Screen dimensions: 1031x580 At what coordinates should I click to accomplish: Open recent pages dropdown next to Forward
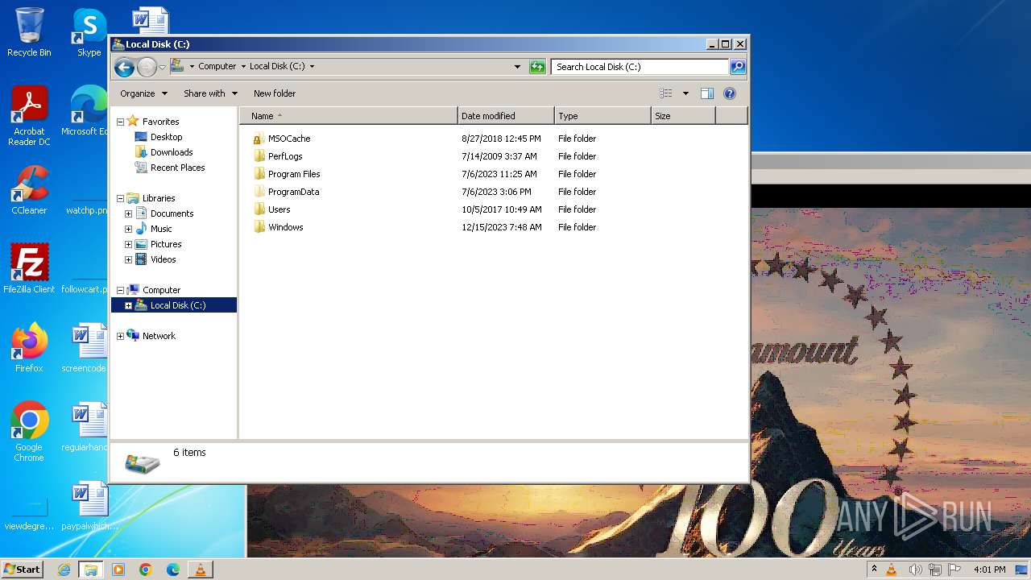162,67
